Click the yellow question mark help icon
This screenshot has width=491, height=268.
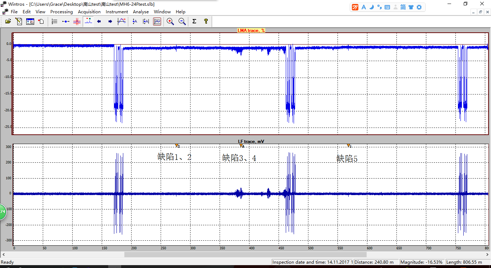click(206, 22)
